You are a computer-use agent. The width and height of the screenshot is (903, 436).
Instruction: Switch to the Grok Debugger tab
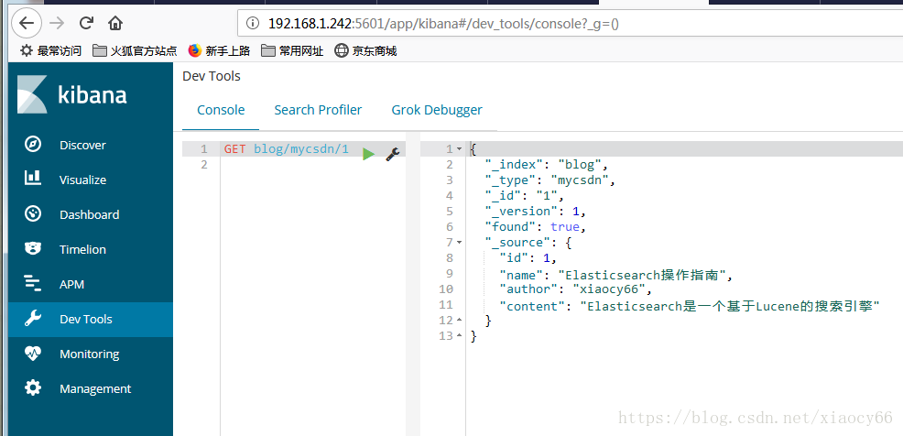[437, 110]
